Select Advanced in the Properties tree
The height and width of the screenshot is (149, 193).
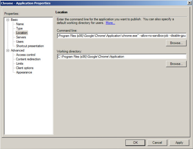[18, 50]
